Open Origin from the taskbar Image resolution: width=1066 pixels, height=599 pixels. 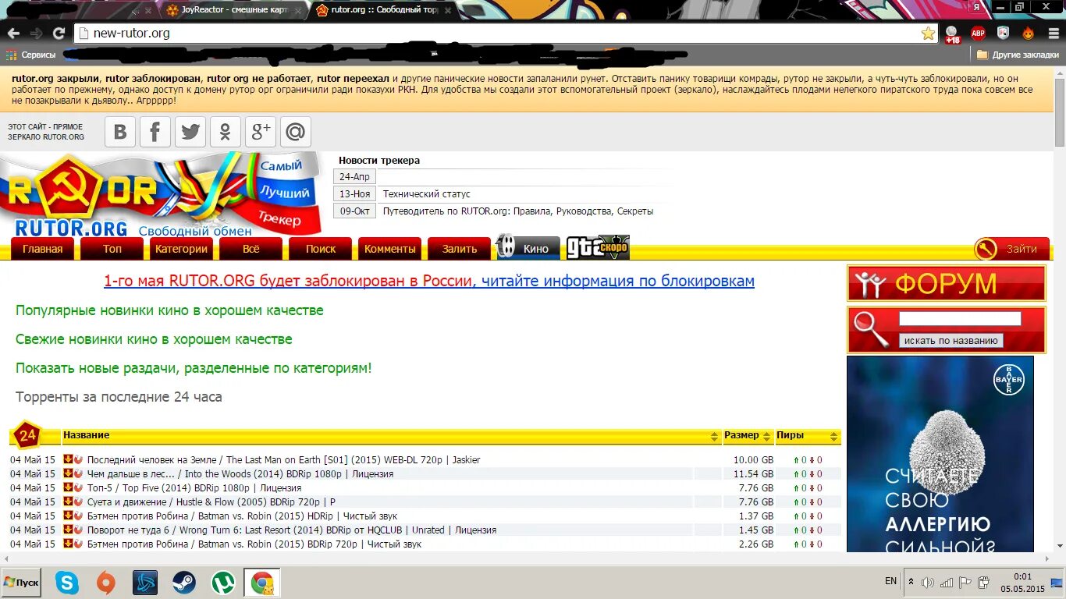pos(106,583)
